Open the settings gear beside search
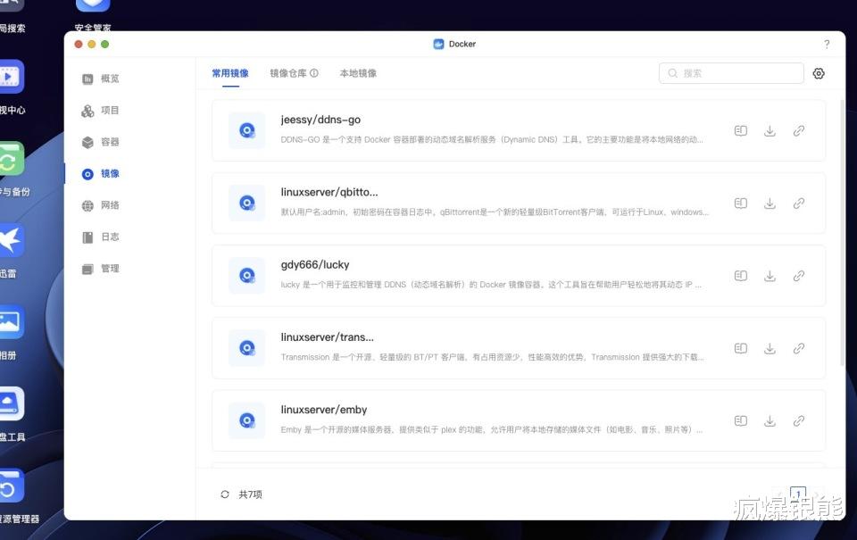 coord(819,73)
